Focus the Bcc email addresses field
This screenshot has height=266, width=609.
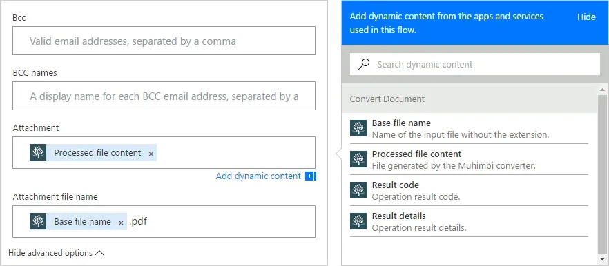point(164,41)
